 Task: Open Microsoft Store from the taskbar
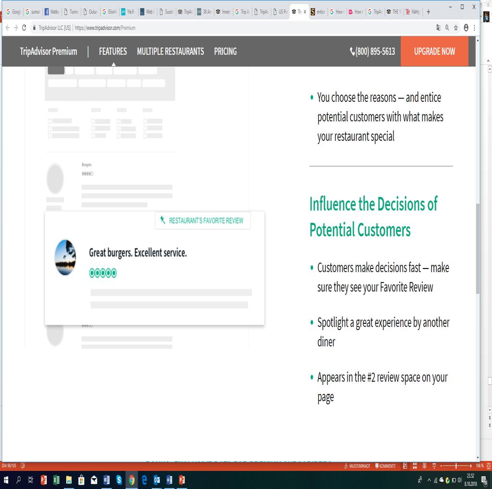tap(81, 480)
